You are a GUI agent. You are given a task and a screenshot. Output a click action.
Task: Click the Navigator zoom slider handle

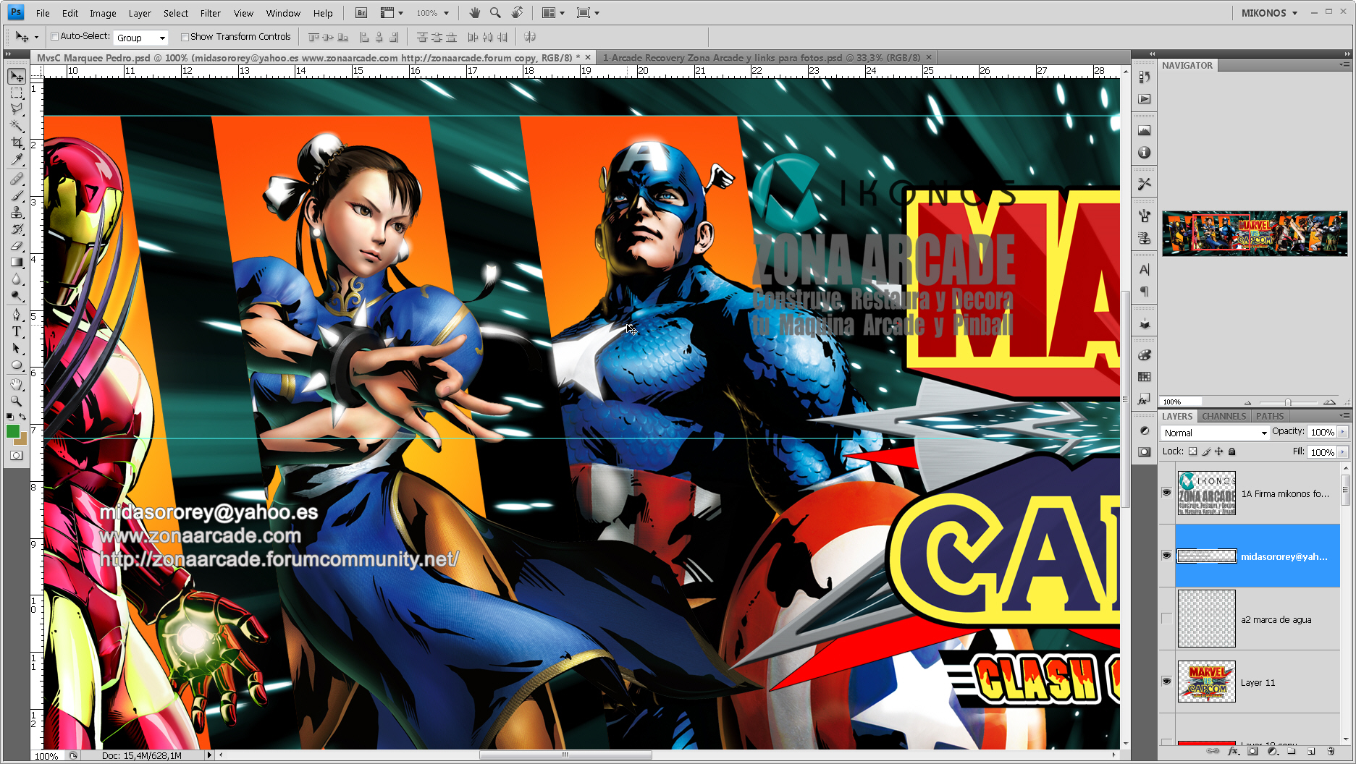point(1287,402)
